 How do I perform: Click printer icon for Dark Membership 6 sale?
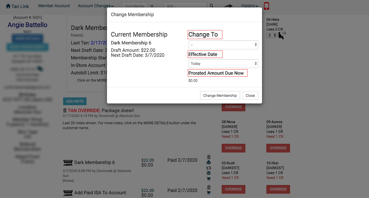pos(209,163)
